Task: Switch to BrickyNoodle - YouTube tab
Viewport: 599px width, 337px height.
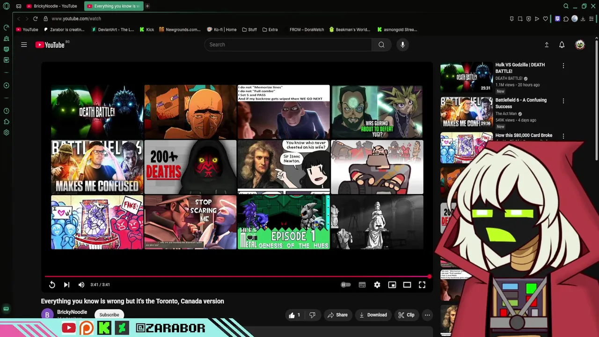Action: (x=51, y=6)
